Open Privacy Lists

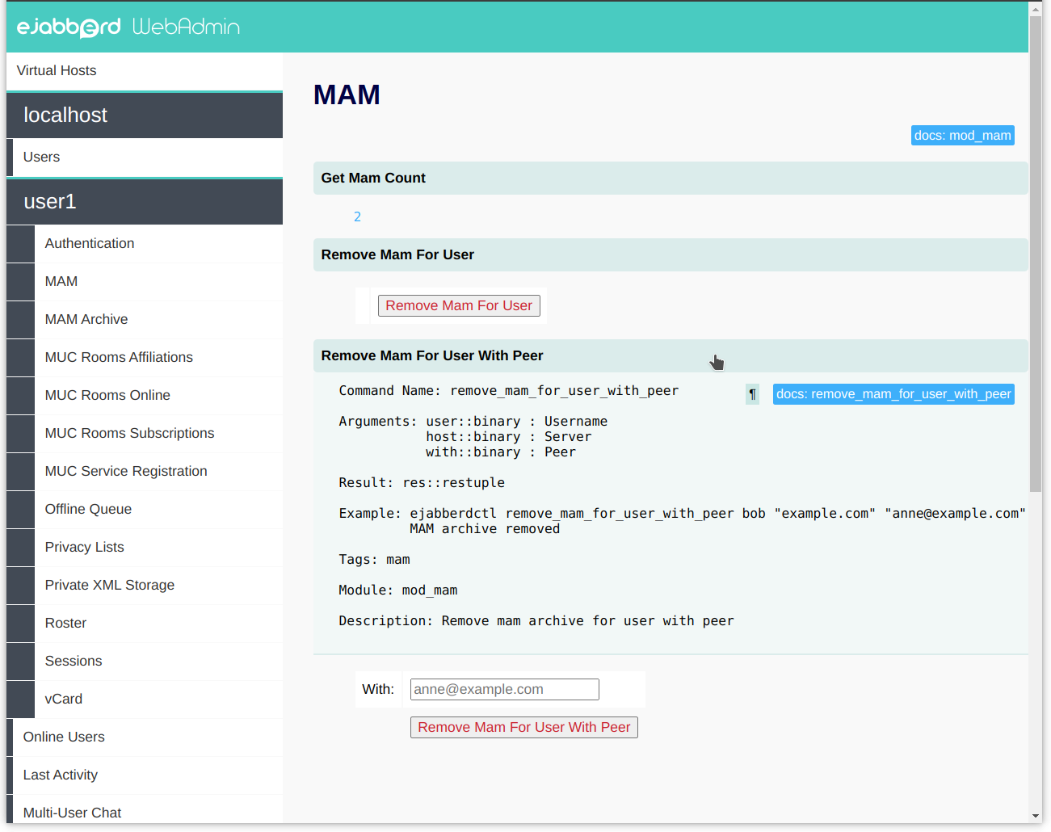(158, 548)
